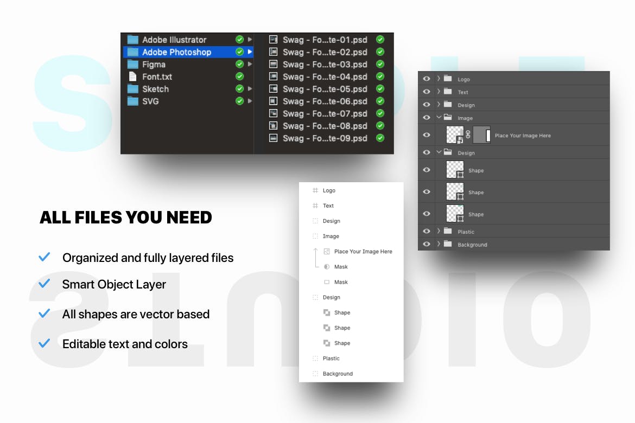Click Text artboard icon in white layer list
This screenshot has height=423, width=635.
(x=315, y=206)
